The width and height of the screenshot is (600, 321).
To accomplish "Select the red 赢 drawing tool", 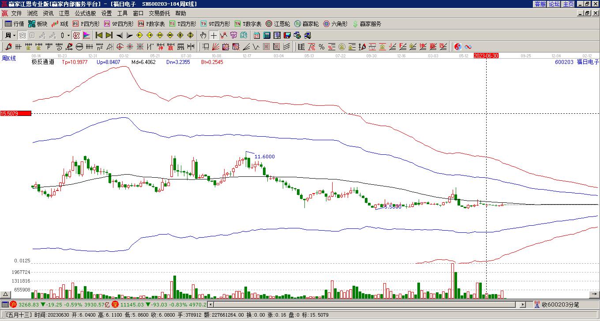I will pyautogui.click(x=171, y=47).
